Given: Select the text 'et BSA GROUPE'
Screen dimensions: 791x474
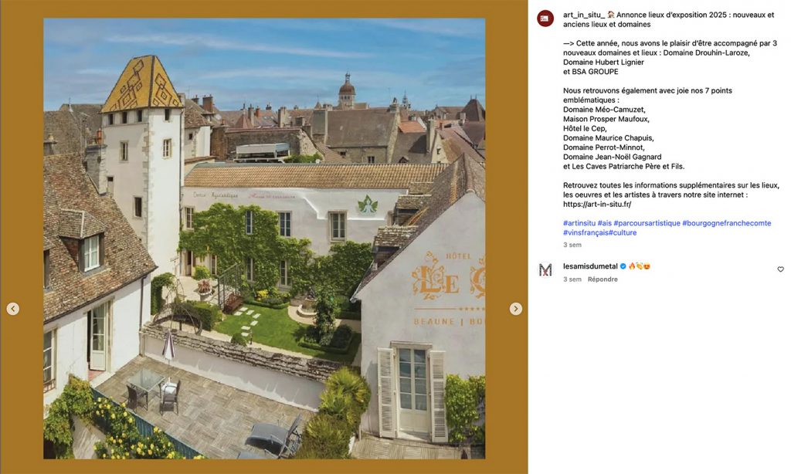Looking at the screenshot, I should (x=591, y=72).
